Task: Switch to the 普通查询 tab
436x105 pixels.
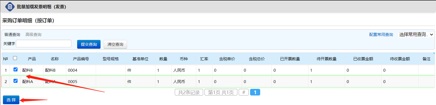Action: (12, 35)
